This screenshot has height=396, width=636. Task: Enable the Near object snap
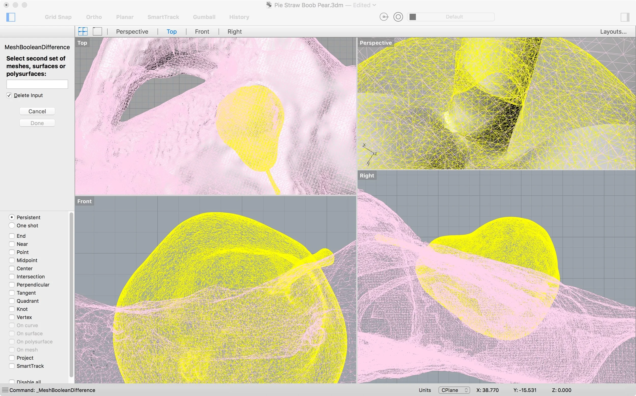click(x=11, y=244)
